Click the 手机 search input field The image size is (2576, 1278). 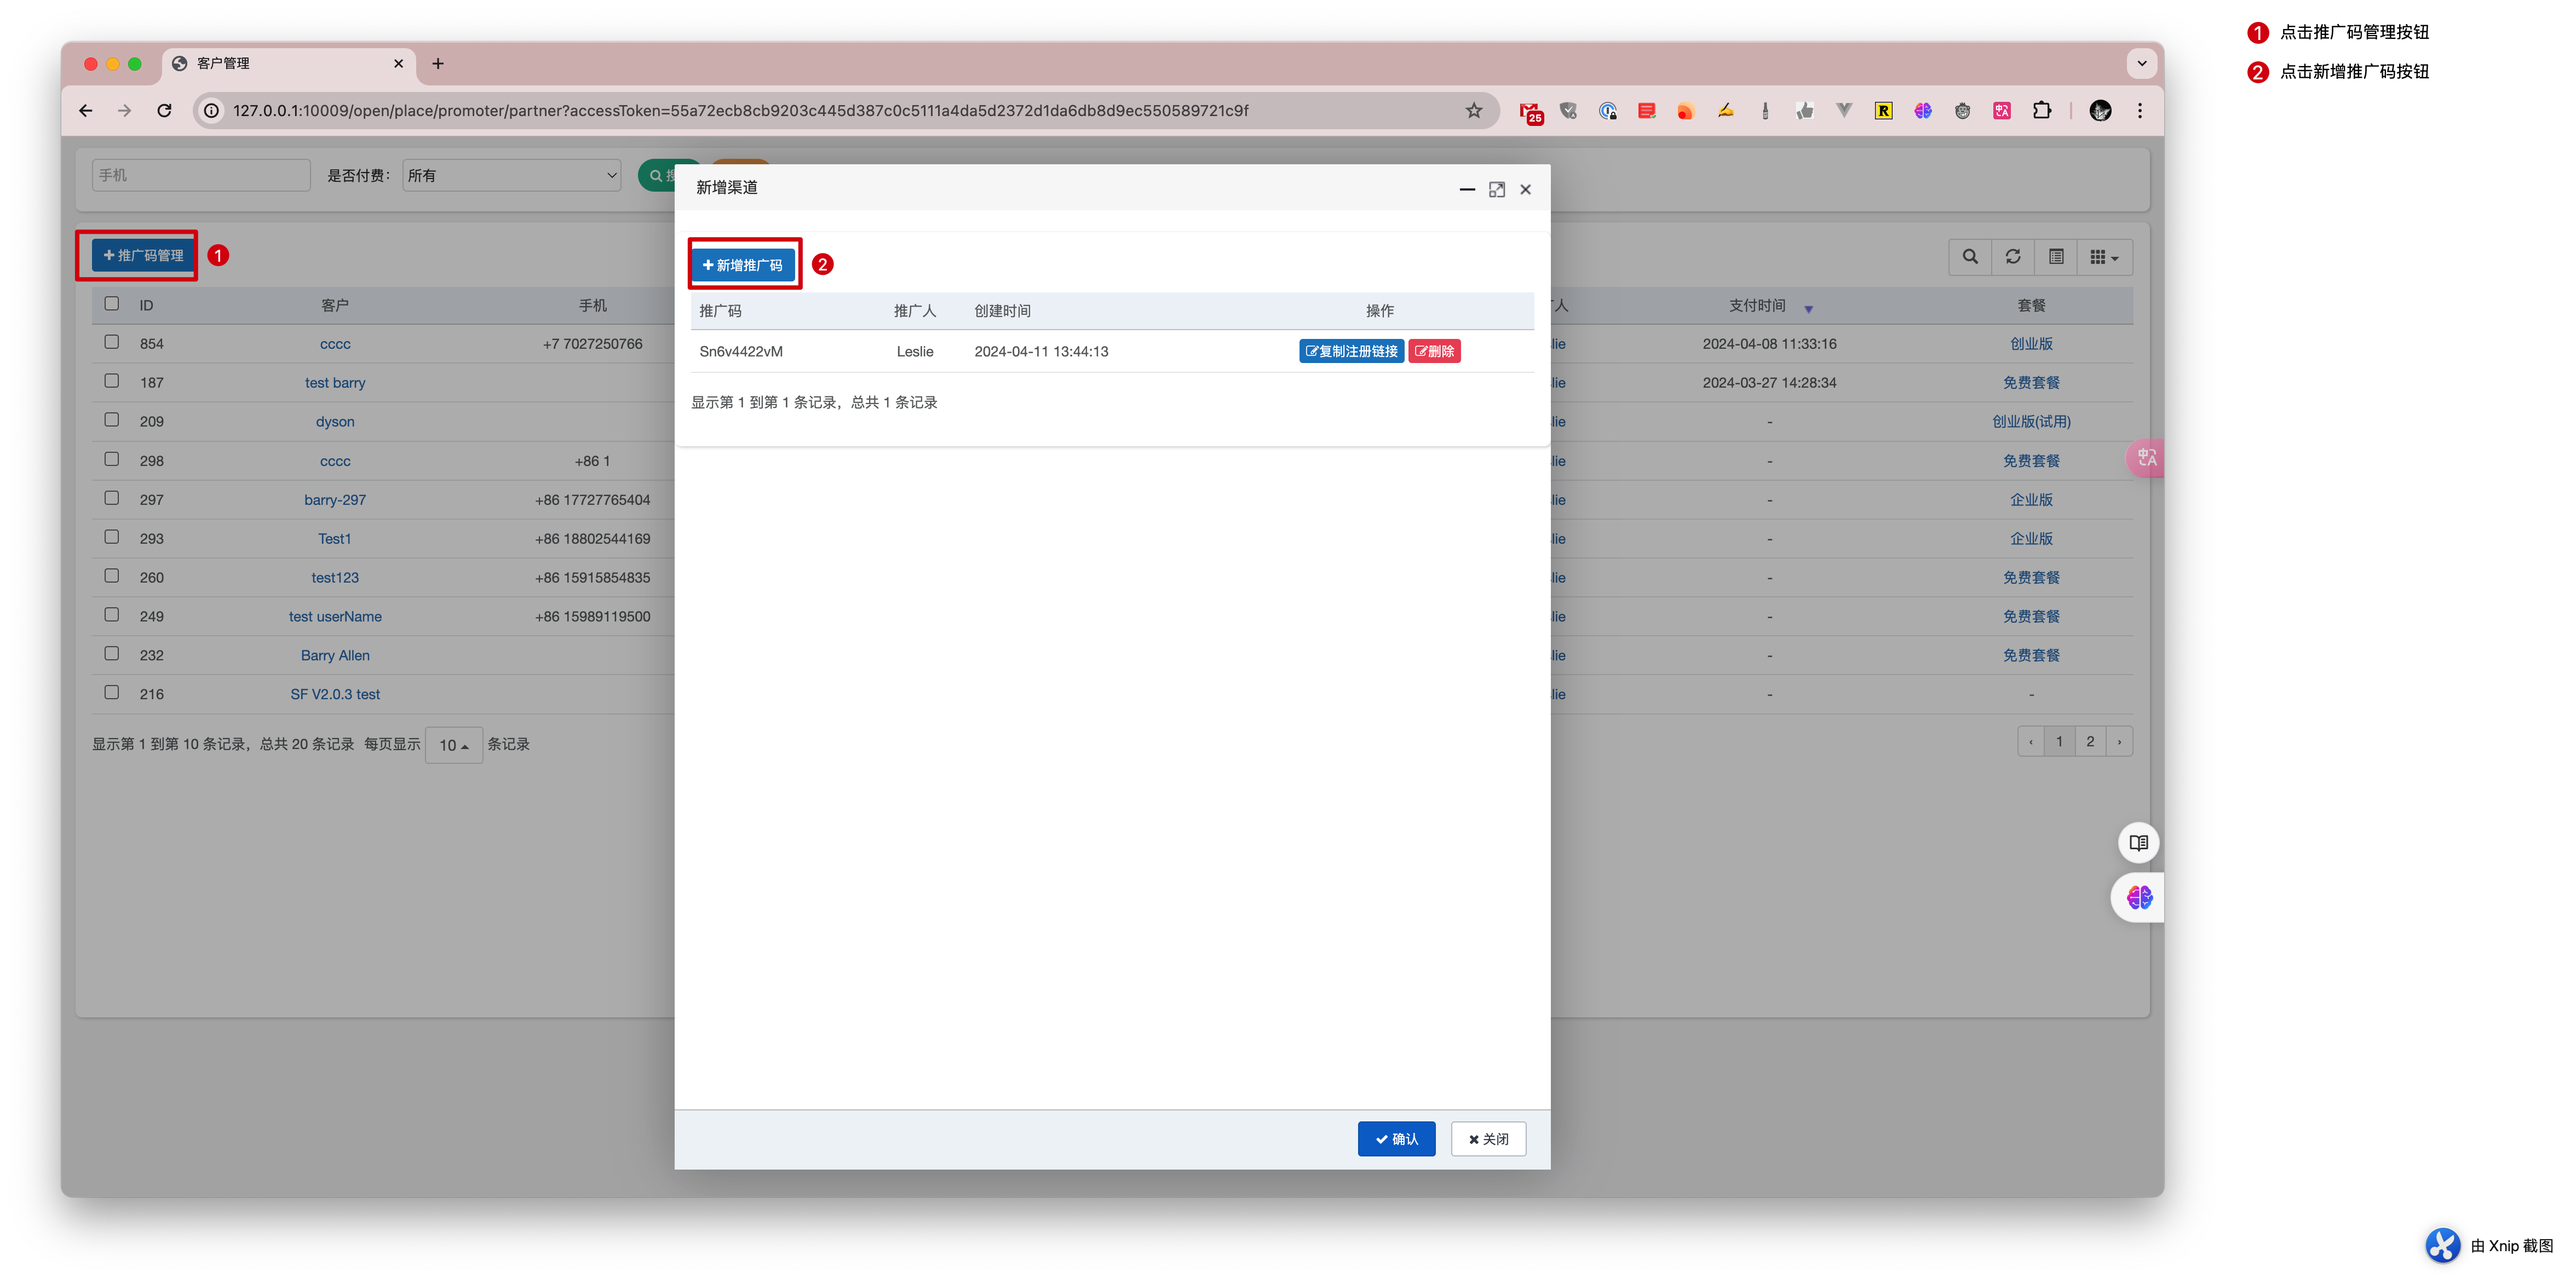(201, 176)
